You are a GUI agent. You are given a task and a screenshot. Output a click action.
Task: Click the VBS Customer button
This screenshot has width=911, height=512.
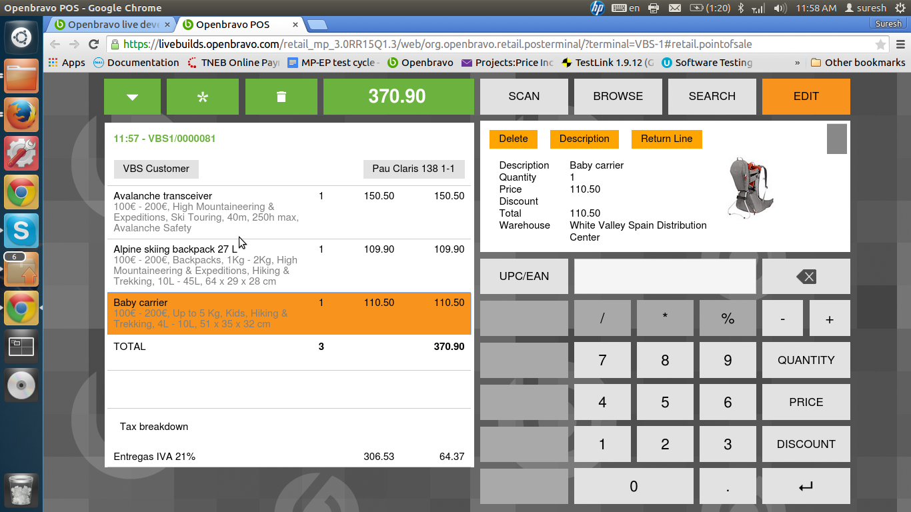tap(156, 169)
